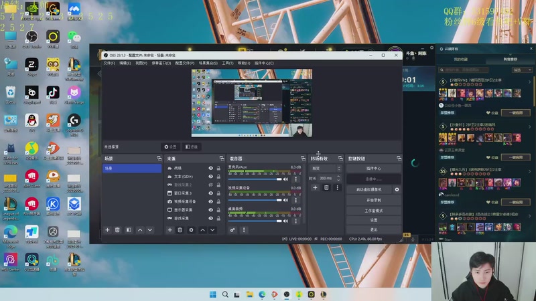Open the scene transition type dropdown
The width and height of the screenshot is (536, 301).
(325, 169)
